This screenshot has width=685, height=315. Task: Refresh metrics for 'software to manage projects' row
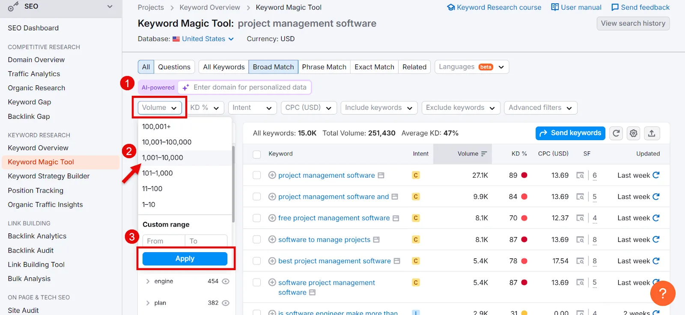(656, 239)
